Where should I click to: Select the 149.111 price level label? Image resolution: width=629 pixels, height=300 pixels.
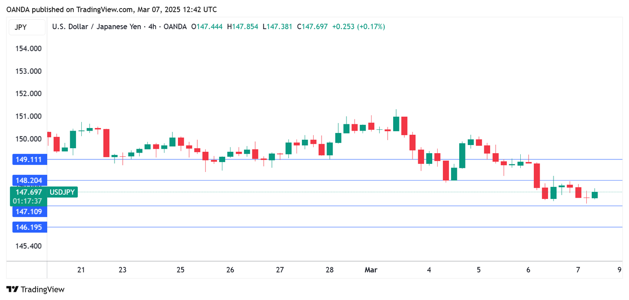[29, 159]
